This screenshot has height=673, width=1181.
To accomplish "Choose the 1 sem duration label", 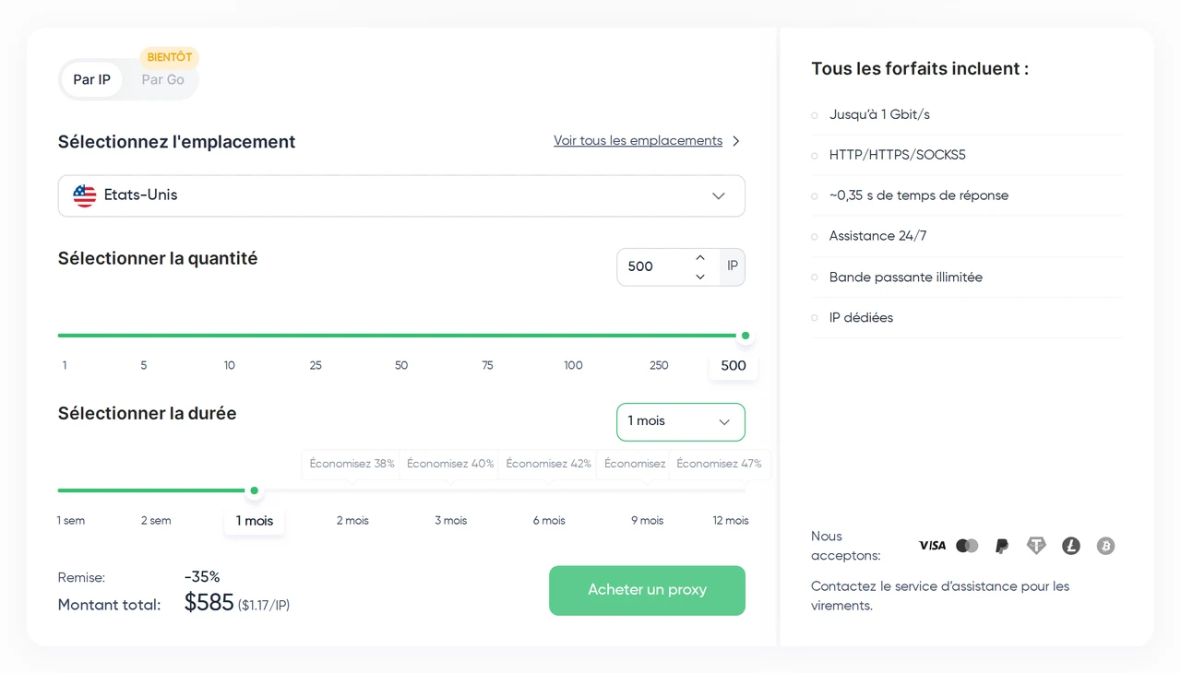I will pos(71,521).
